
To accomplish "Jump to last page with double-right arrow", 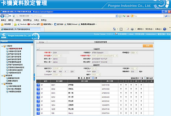I will pyautogui.click(x=87, y=78).
